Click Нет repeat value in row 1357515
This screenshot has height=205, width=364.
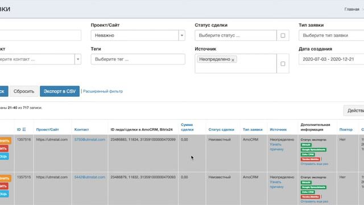click(342, 177)
